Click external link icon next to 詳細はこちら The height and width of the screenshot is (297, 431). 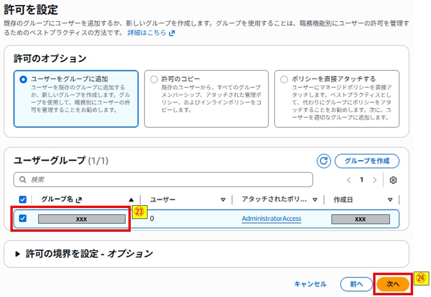pos(172,33)
